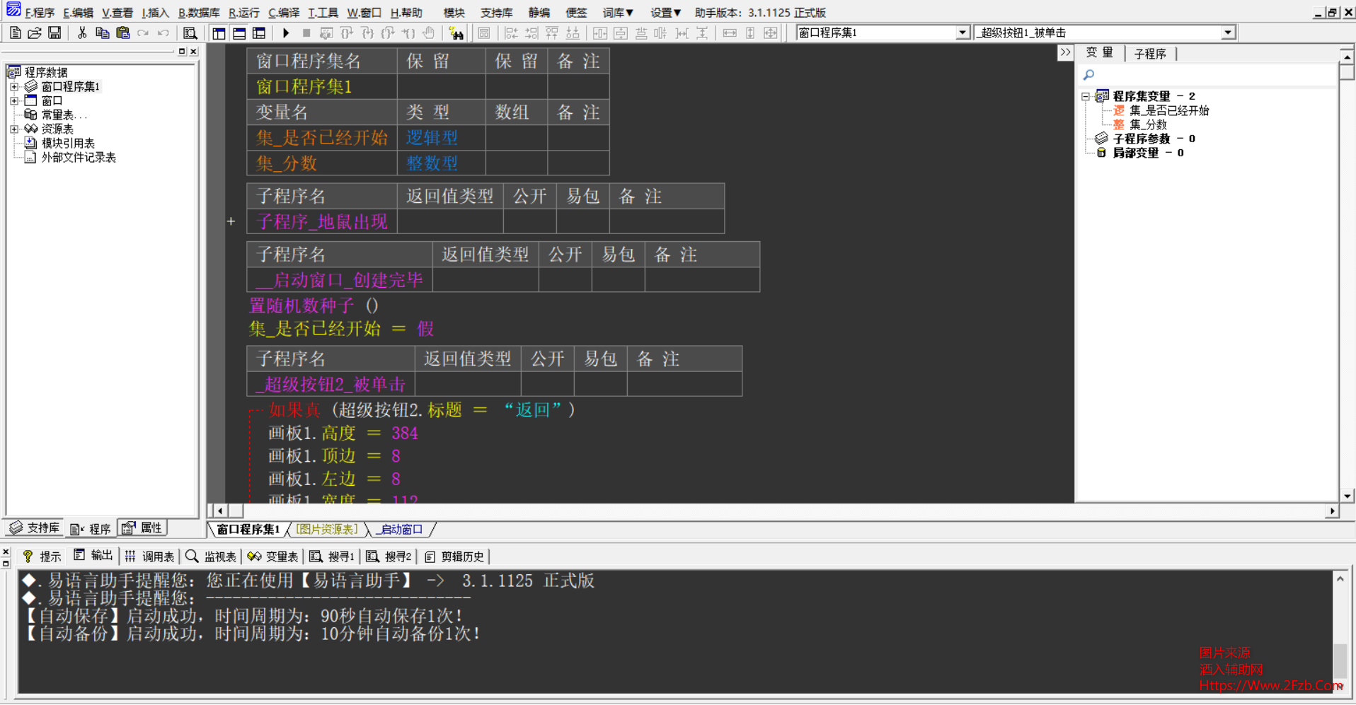Open the 词库 dropdown menu
The width and height of the screenshot is (1356, 705).
point(618,12)
